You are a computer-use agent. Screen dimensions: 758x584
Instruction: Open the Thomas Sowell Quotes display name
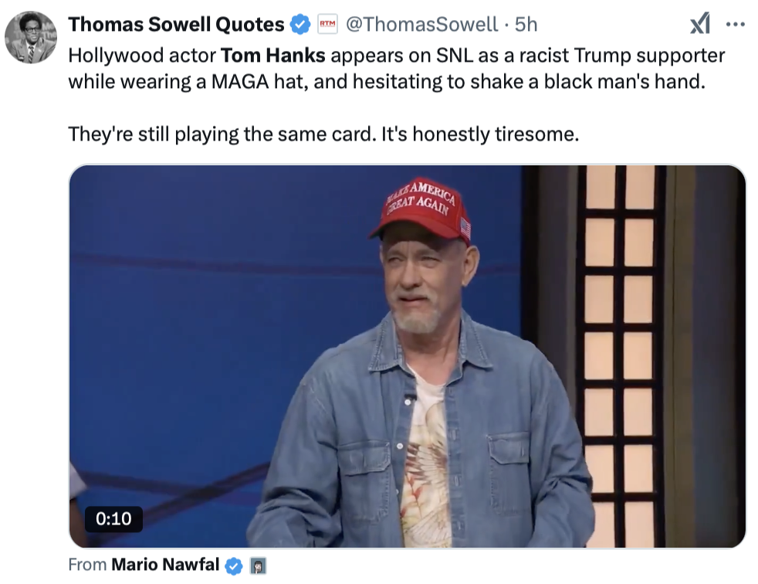[176, 25]
